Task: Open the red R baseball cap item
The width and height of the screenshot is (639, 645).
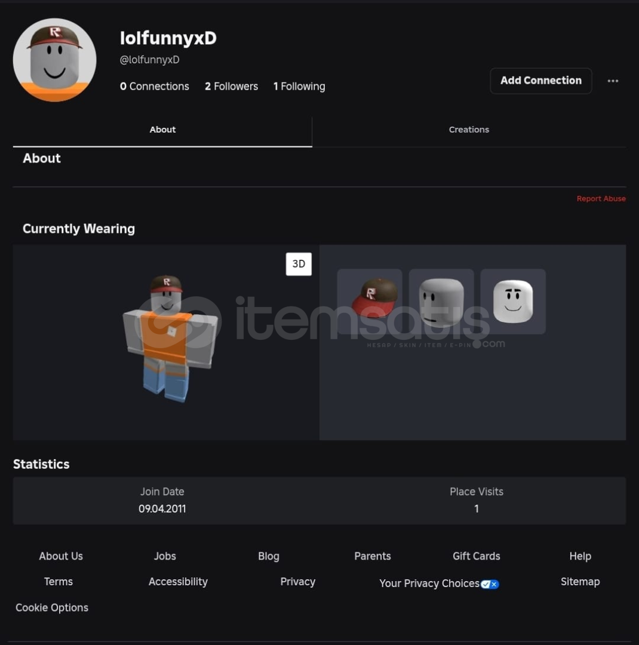Action: click(x=370, y=301)
